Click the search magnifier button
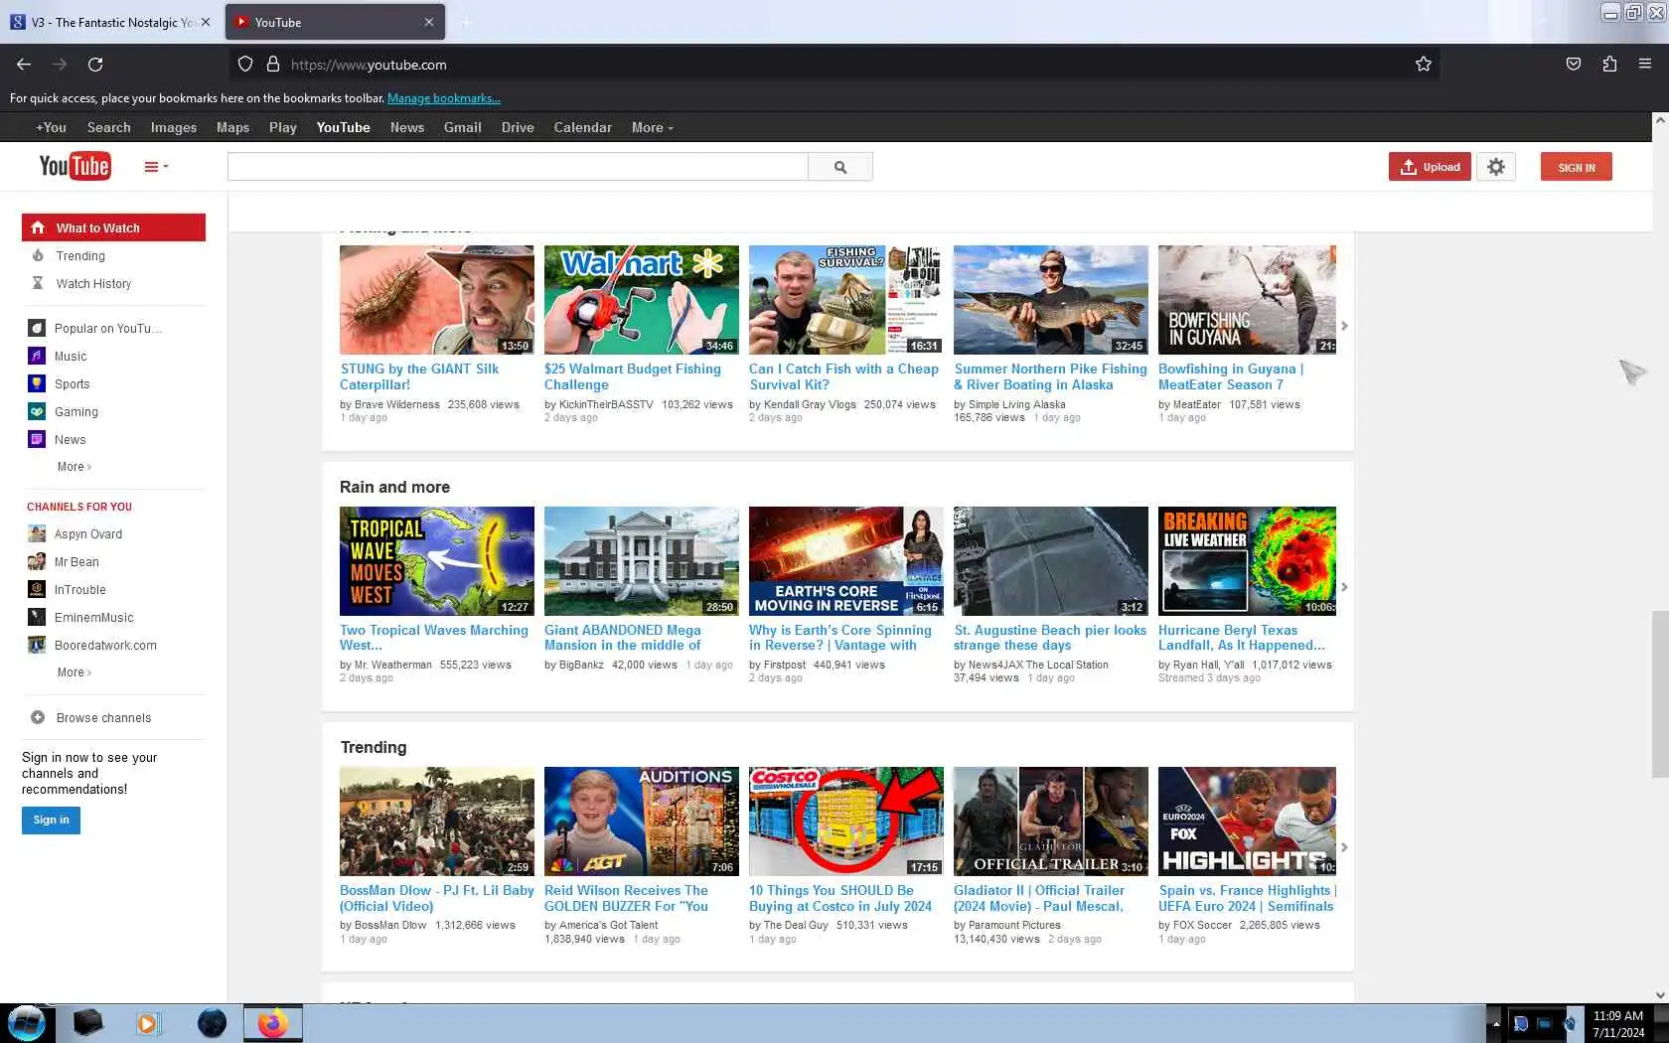 pos(840,167)
